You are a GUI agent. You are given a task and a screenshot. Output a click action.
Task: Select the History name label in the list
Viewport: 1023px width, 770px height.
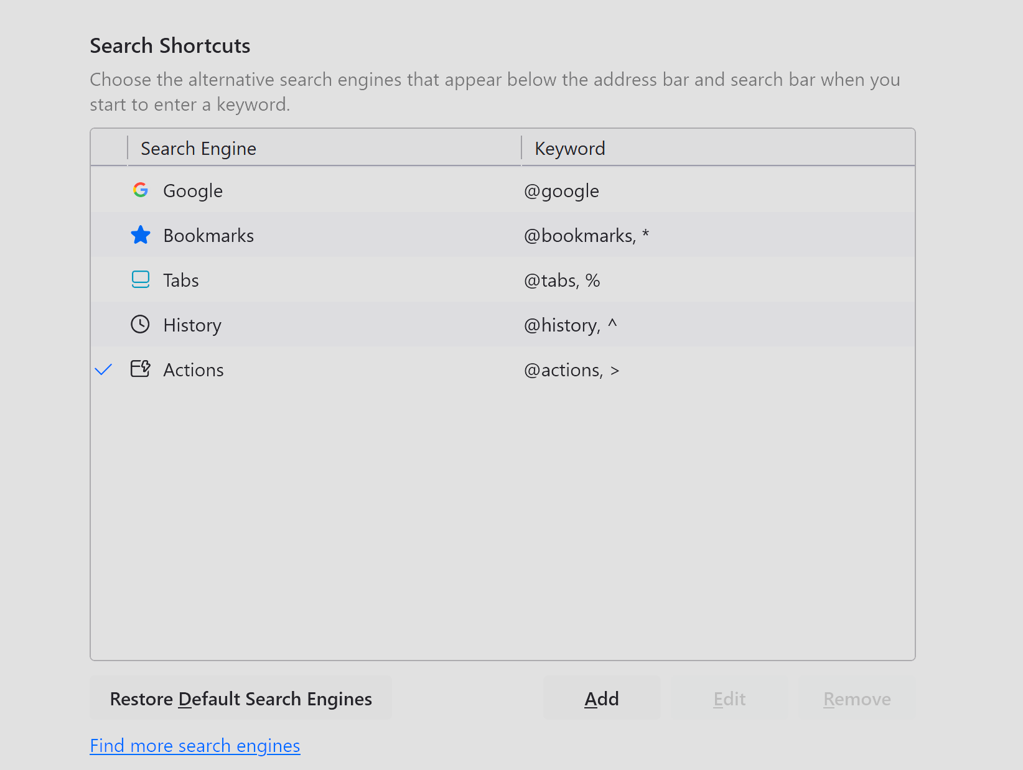[192, 325]
